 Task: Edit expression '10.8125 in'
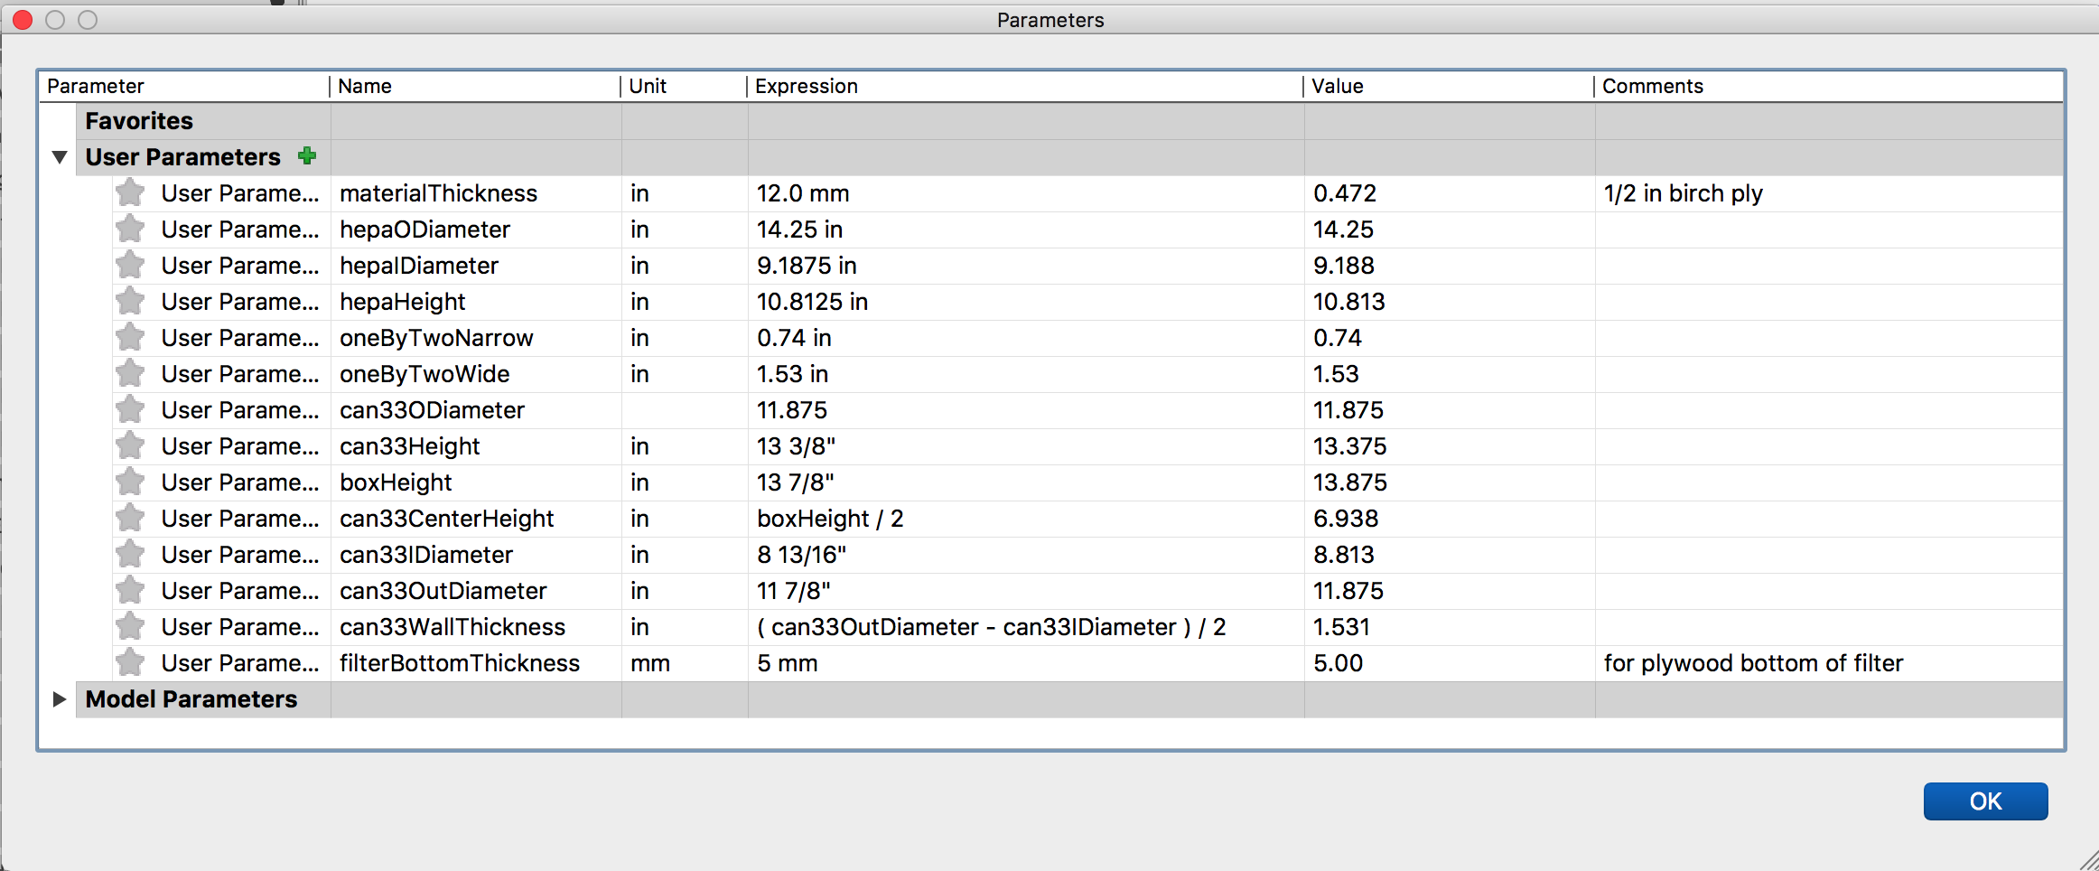click(1026, 302)
